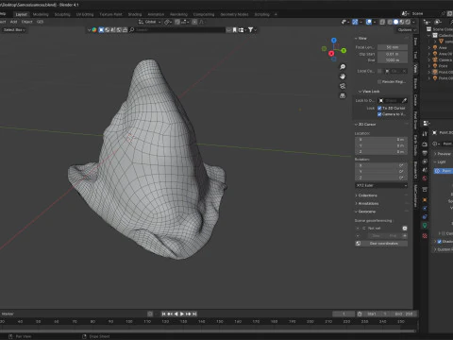Select rendered viewport shading mode

[x=408, y=22]
